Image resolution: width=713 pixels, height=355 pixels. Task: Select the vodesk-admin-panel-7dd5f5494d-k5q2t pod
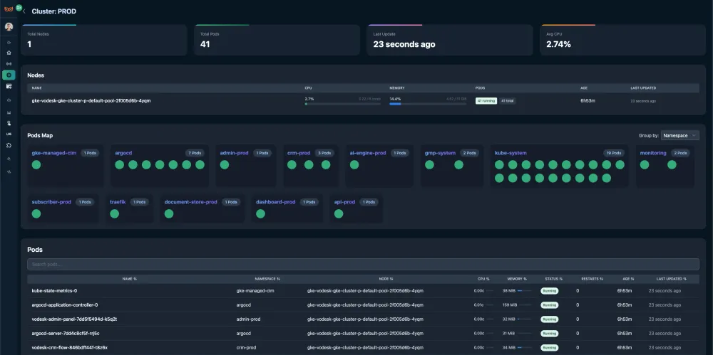click(x=363, y=319)
